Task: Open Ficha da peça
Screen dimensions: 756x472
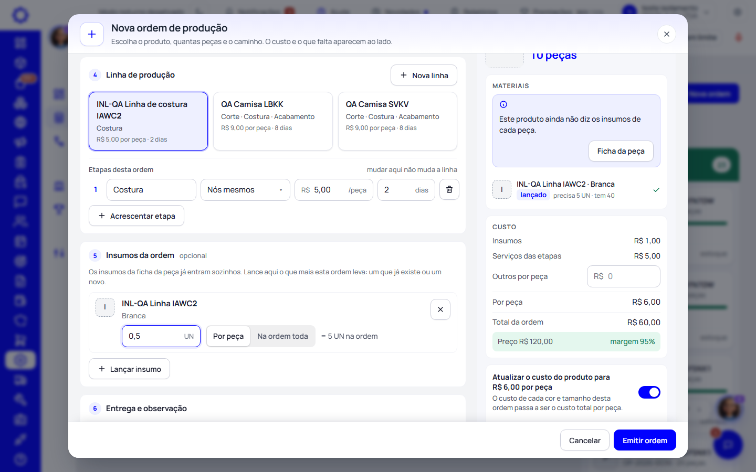Action: [621, 151]
